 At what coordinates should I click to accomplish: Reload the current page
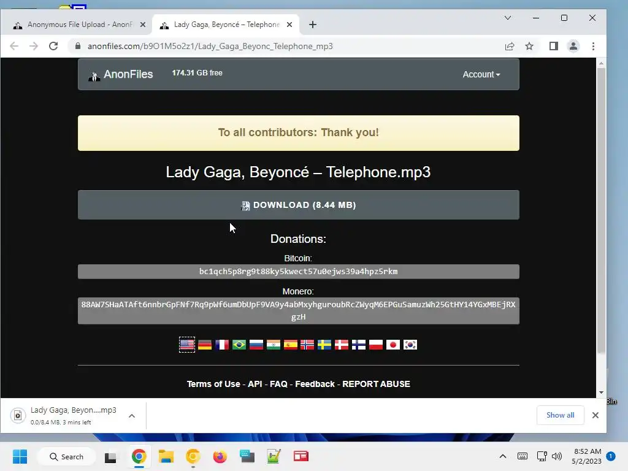coord(53,46)
